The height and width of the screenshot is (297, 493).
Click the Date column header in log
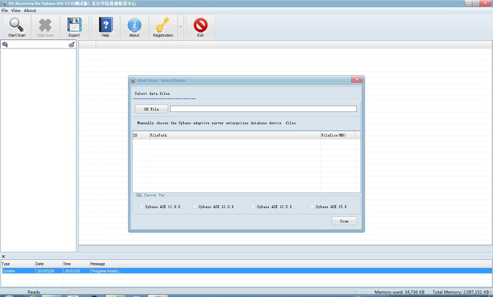click(49, 264)
